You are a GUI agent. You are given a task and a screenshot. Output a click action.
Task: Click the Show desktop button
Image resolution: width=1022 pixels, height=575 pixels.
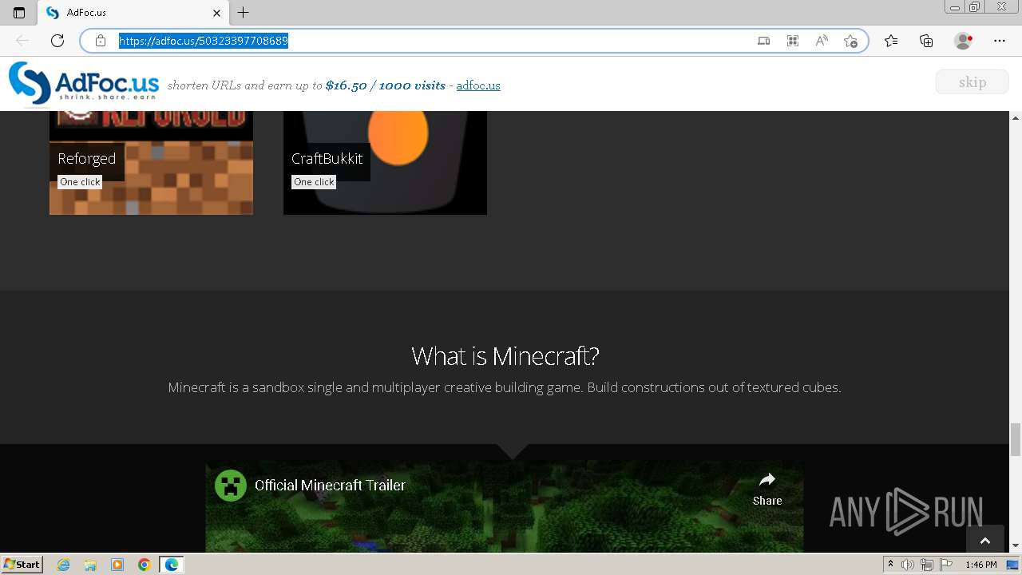(x=1013, y=565)
